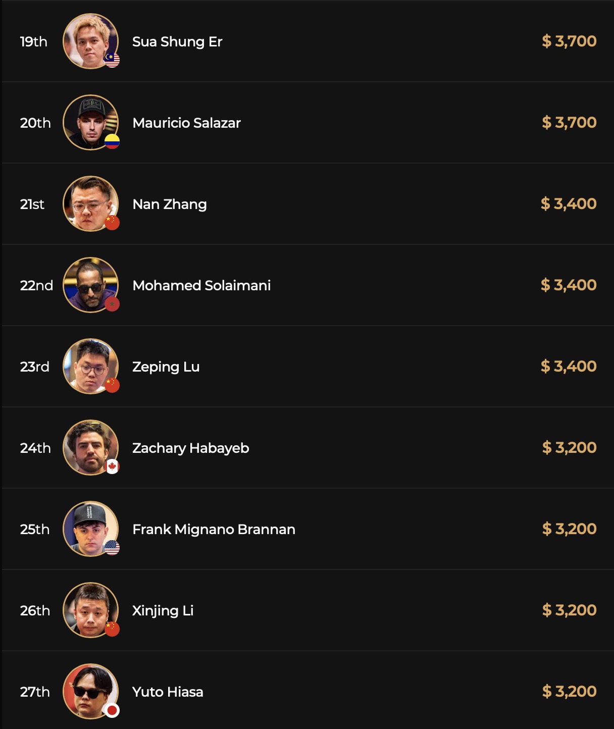The image size is (614, 729).
Task: Click the China flag icon on Zeping Lu
Action: (112, 385)
